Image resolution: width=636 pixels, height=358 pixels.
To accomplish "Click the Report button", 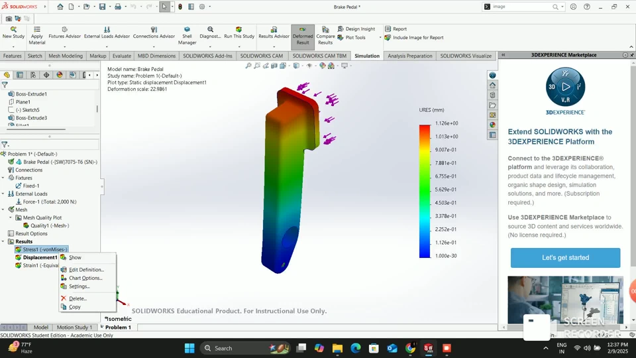I will coord(396,29).
